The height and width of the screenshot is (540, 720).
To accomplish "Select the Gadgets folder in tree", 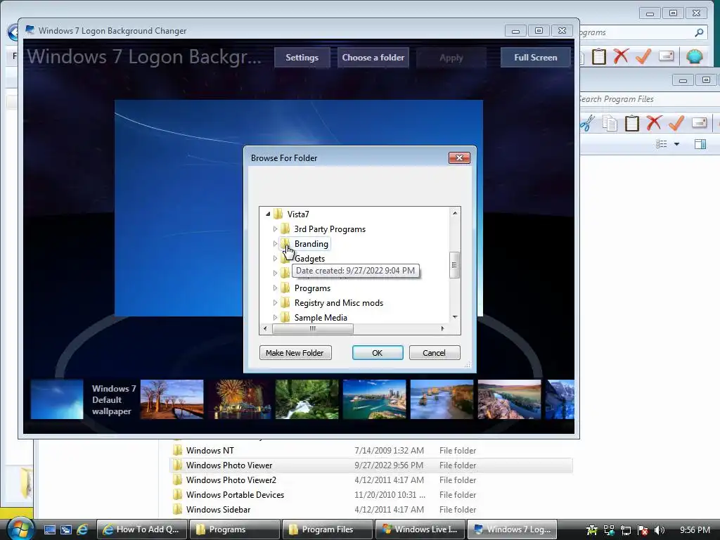I will pos(309,259).
